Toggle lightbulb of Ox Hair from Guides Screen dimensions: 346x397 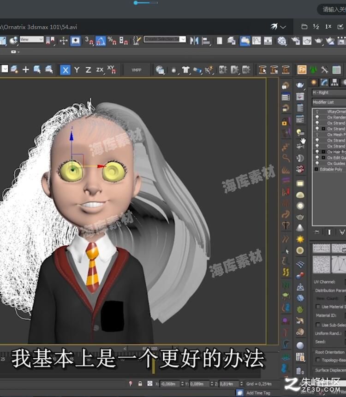tap(317, 152)
